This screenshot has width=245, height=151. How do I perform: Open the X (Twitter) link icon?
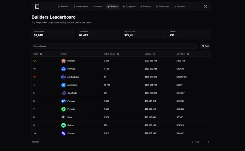[x=205, y=6]
